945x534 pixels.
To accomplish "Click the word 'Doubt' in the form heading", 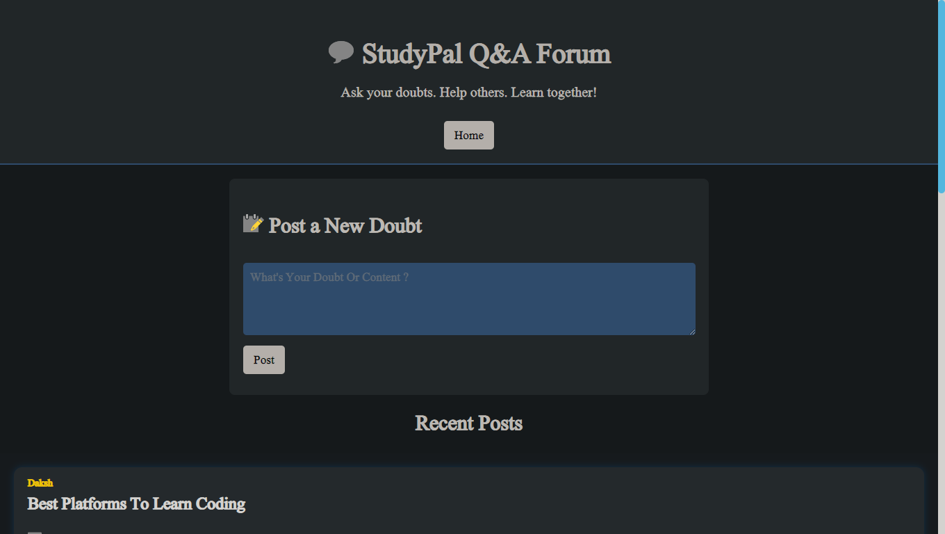I will pos(395,225).
